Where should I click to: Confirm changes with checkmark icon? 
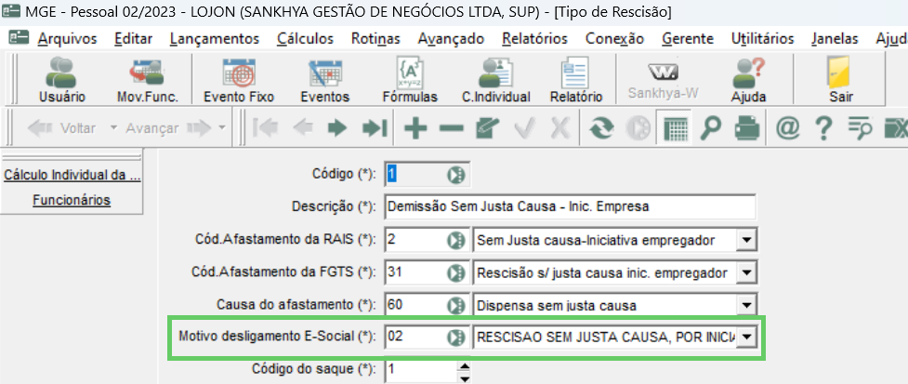[524, 128]
